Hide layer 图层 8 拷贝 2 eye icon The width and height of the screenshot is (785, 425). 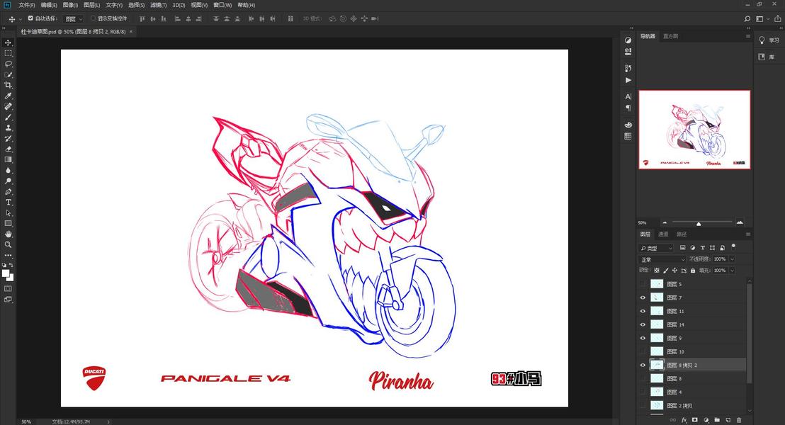[643, 365]
